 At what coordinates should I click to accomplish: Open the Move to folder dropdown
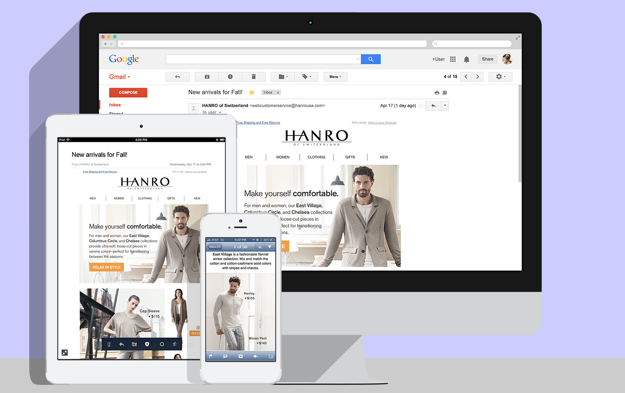283,77
